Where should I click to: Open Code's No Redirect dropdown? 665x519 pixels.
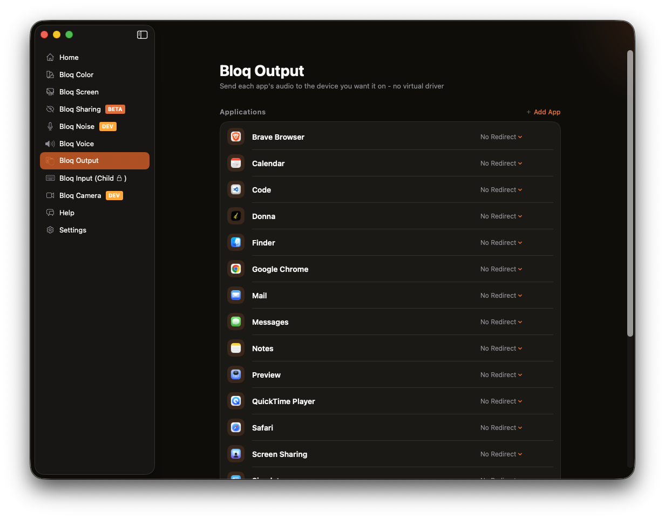tap(501, 190)
